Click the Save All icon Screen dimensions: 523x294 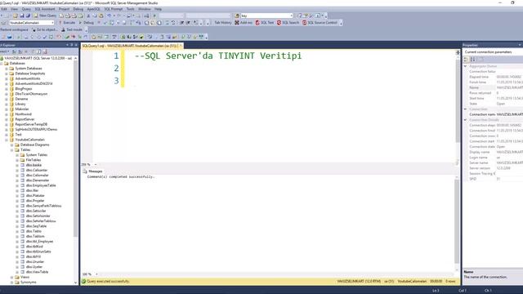pos(28,16)
